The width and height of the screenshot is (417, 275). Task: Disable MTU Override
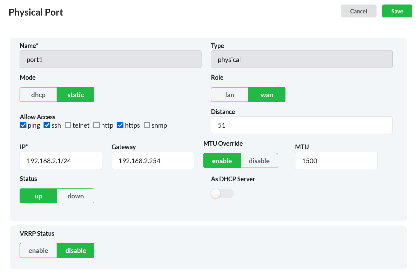tap(259, 160)
